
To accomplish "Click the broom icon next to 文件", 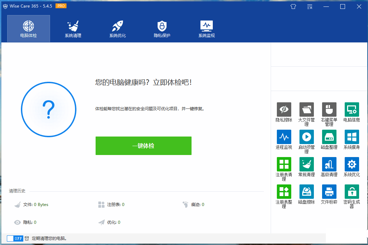I will click(x=17, y=205).
